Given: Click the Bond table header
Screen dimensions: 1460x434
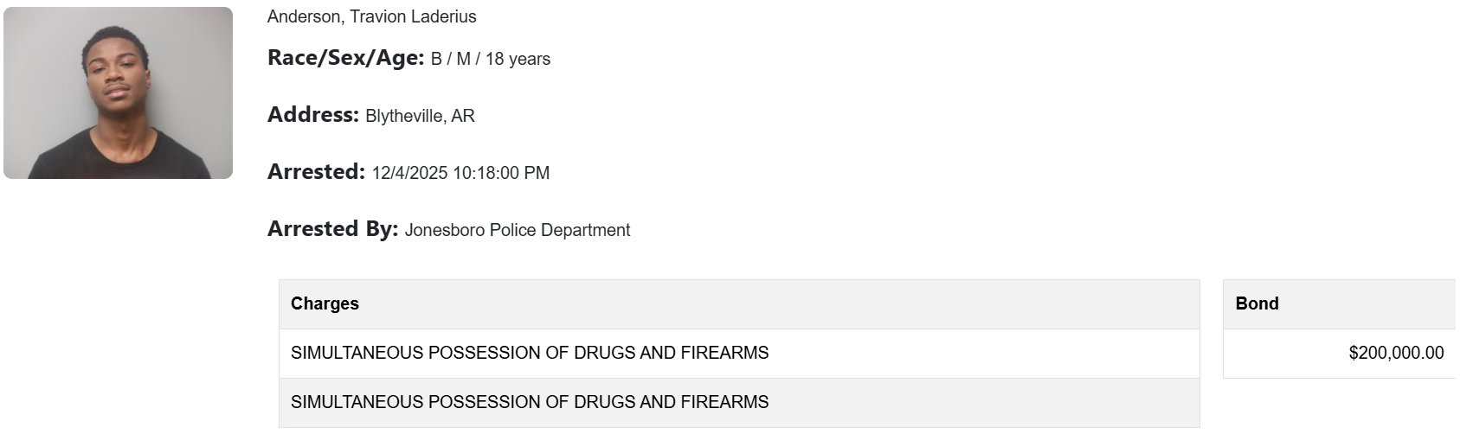Looking at the screenshot, I should coord(1257,303).
